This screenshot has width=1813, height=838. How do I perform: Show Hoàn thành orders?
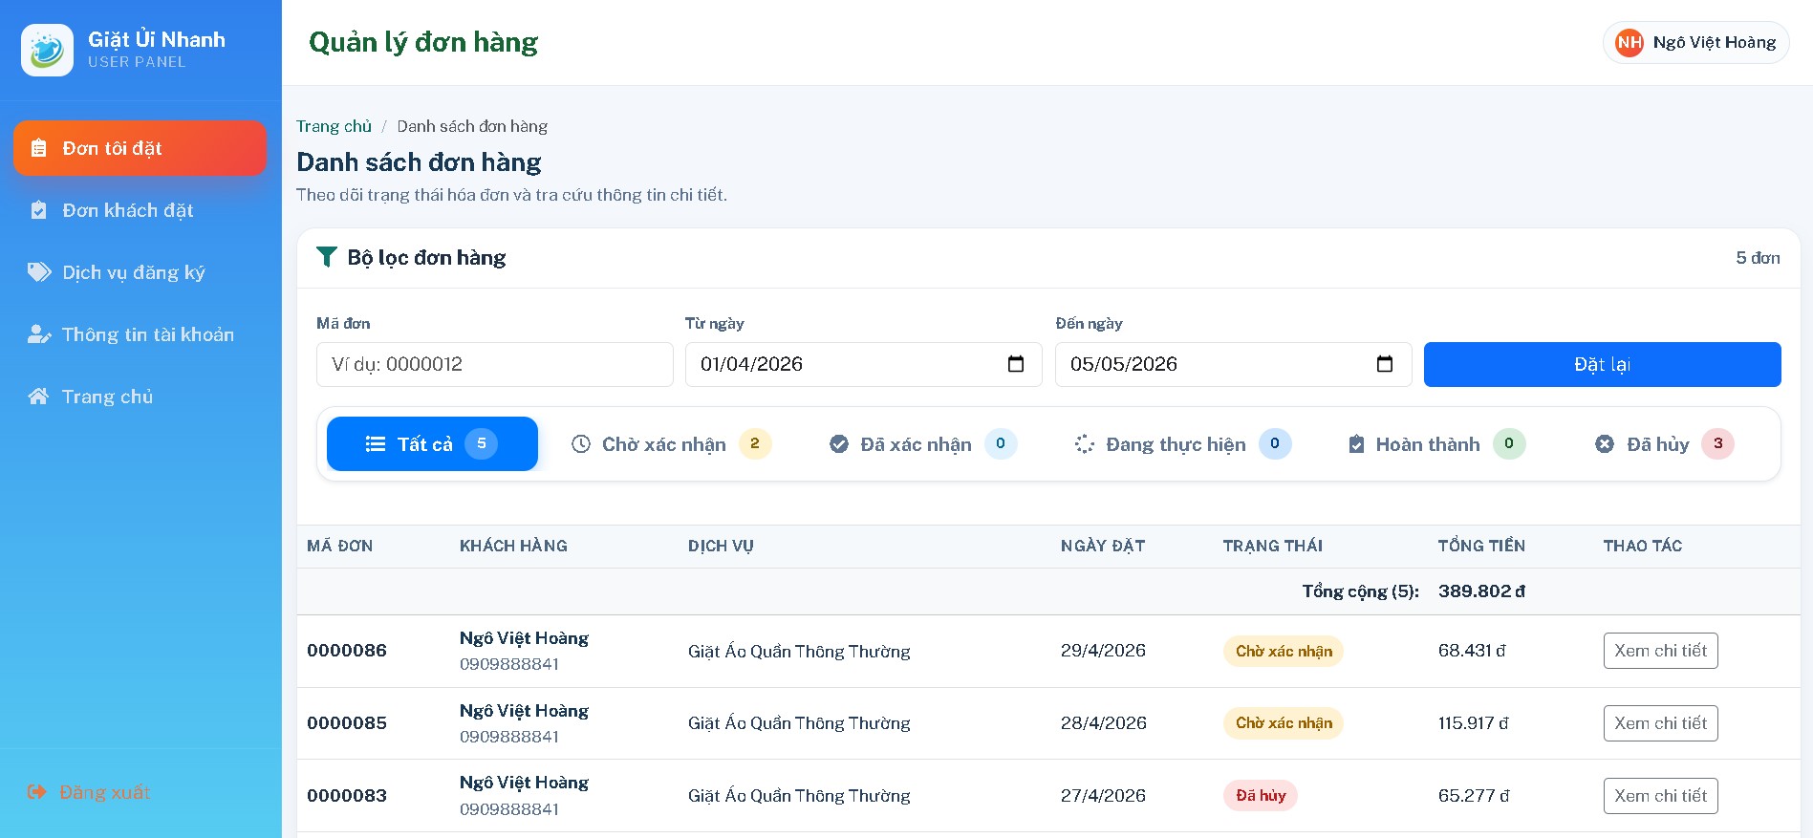pyautogui.click(x=1436, y=444)
